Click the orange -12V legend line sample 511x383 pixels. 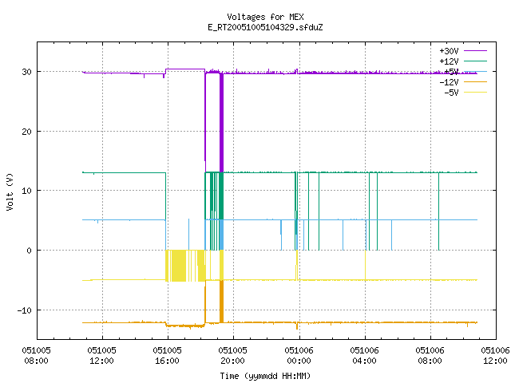(x=476, y=81)
